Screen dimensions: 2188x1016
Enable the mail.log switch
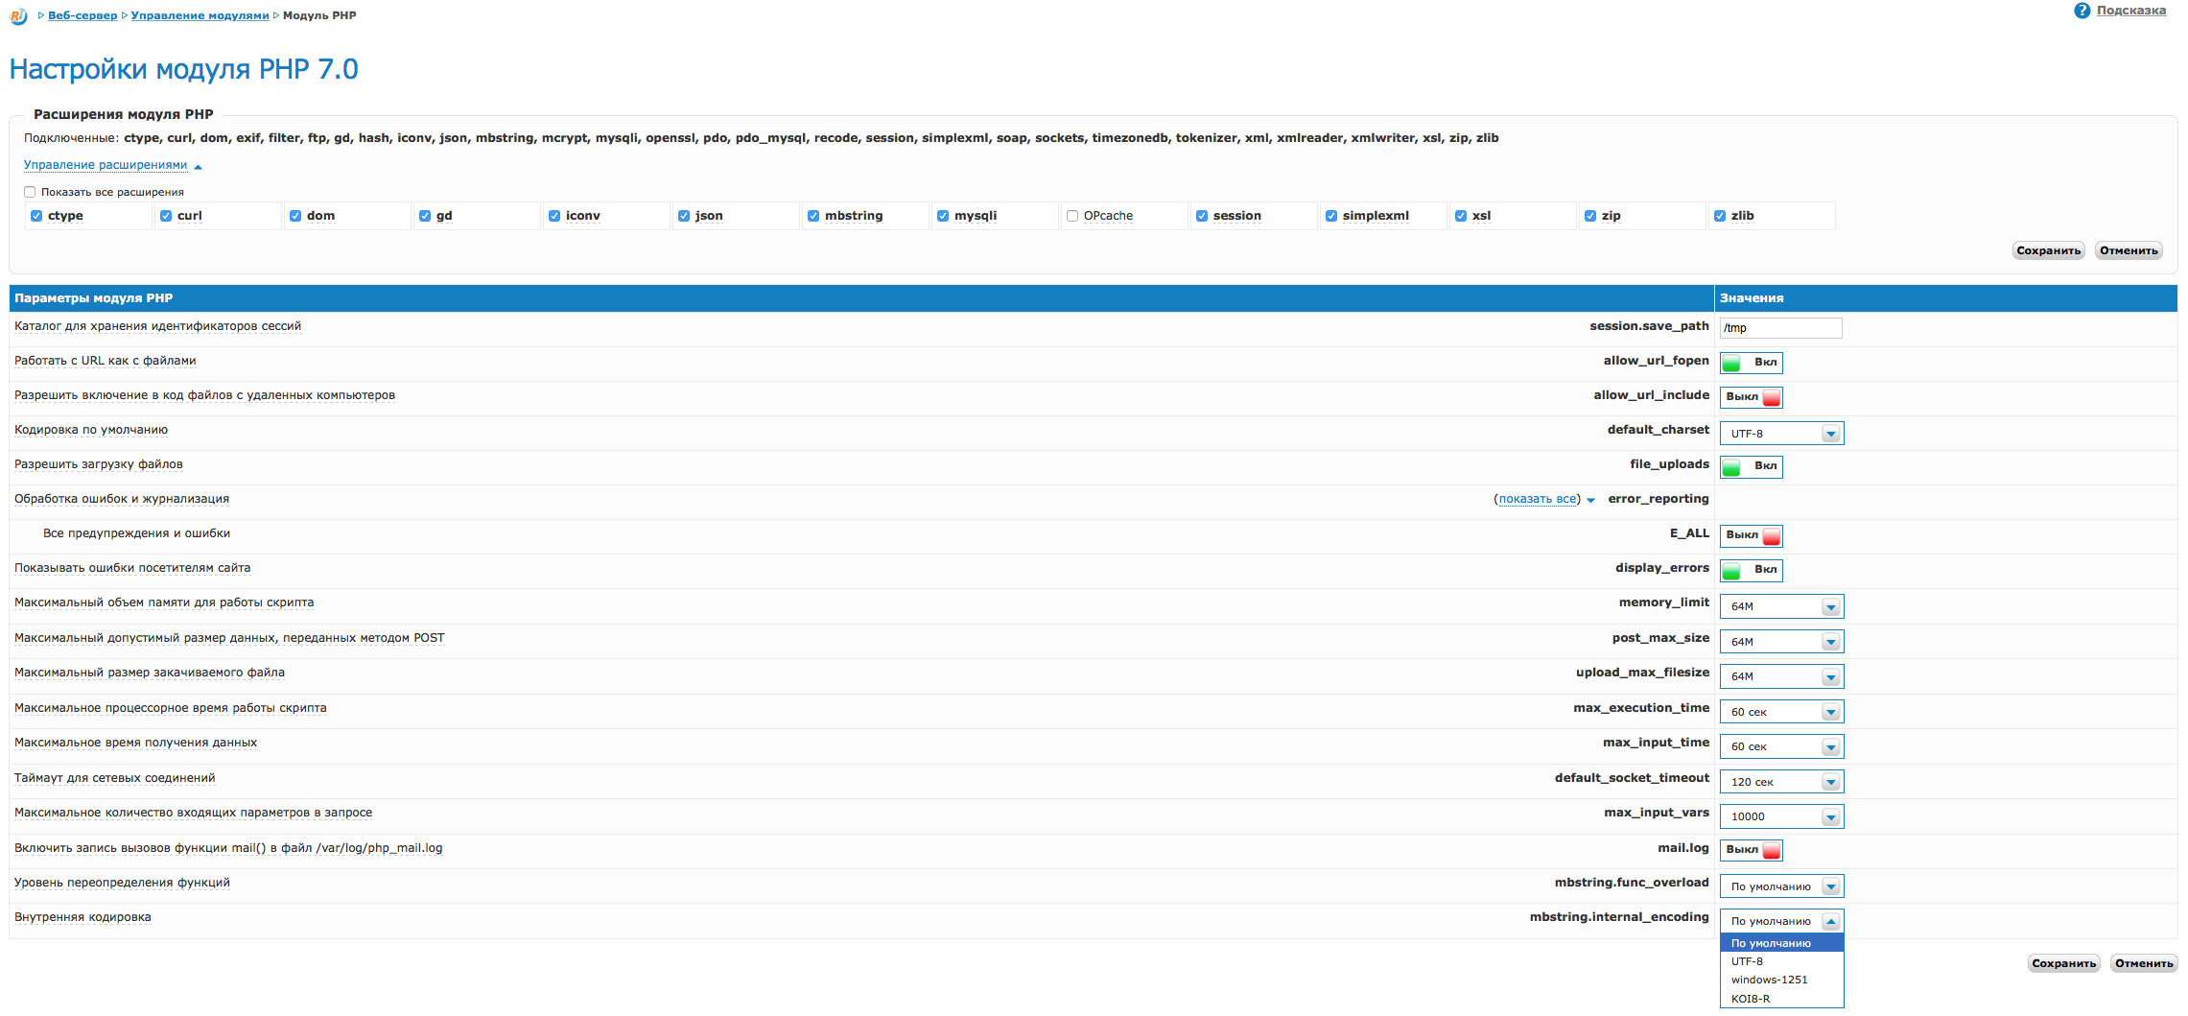1751,850
